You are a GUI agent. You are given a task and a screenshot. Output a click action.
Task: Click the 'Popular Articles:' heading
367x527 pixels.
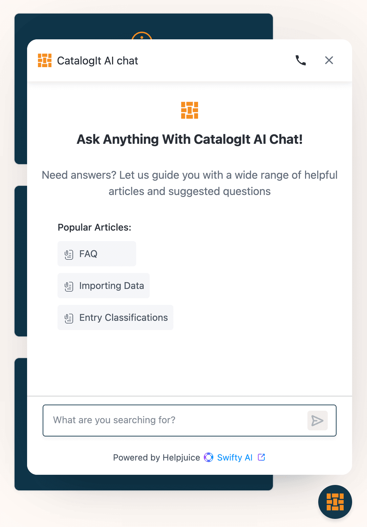click(94, 227)
